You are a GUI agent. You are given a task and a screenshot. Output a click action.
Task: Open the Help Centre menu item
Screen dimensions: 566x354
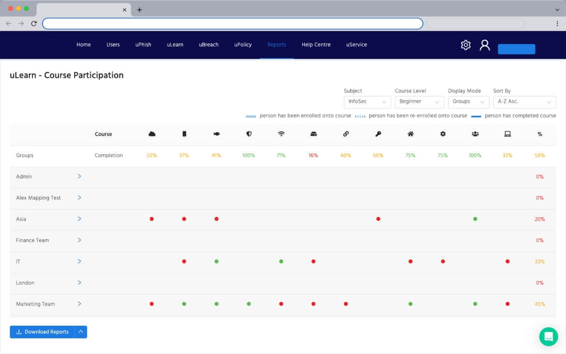[316, 45]
